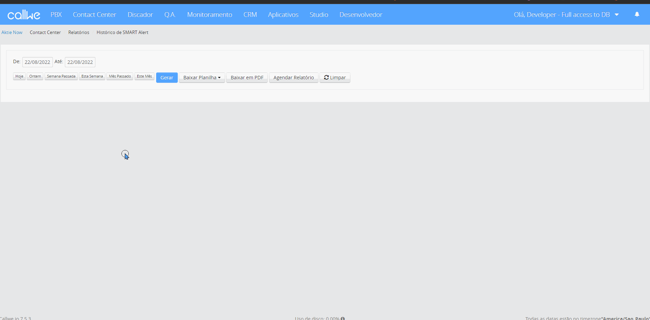Expand the Olá, Developer user dropdown
This screenshot has height=320, width=650.
[x=566, y=14]
